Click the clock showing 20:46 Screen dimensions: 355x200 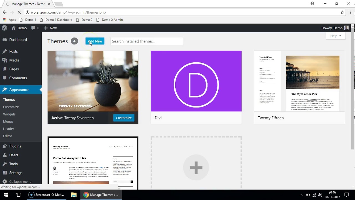pos(332,192)
